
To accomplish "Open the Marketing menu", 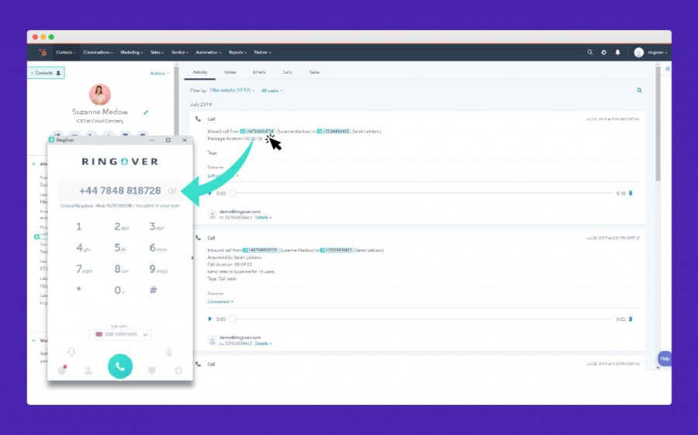I will [x=132, y=52].
